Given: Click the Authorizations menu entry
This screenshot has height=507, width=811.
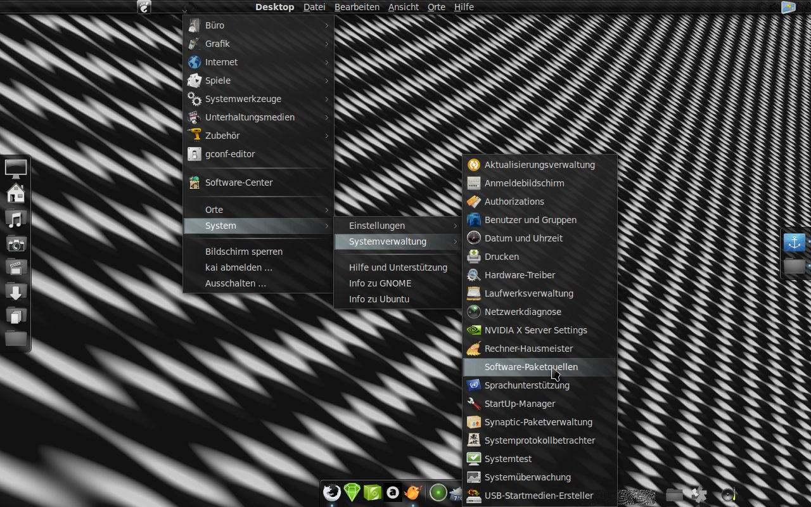Looking at the screenshot, I should pos(540,202).
